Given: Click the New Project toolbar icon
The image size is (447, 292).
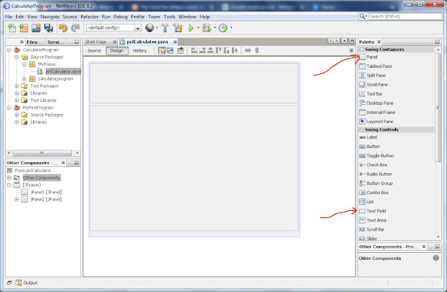Looking at the screenshot, I should pyautogui.click(x=24, y=28).
